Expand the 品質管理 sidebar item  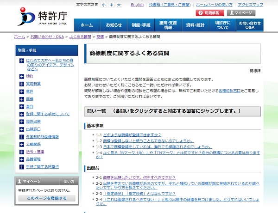(x=22, y=159)
